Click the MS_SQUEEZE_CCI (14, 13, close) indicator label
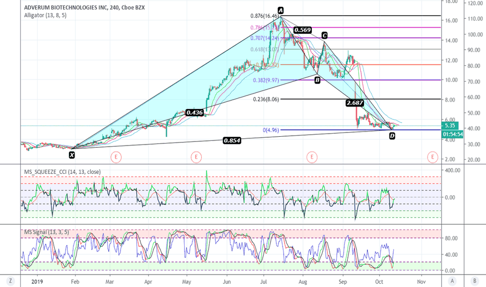 coord(62,172)
